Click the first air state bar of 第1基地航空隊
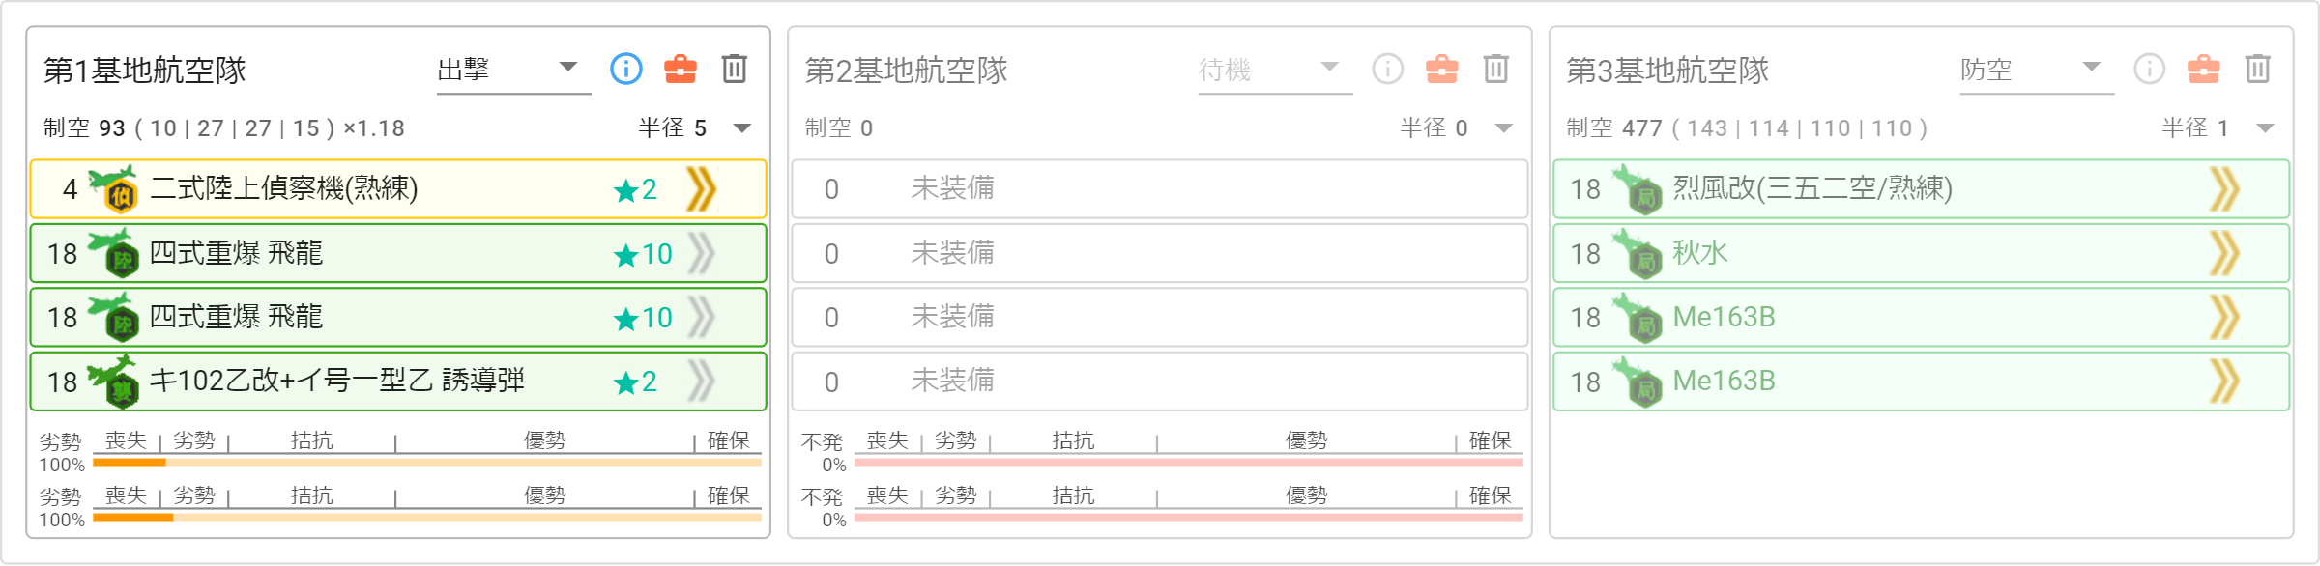The height and width of the screenshot is (566, 2320). click(427, 463)
